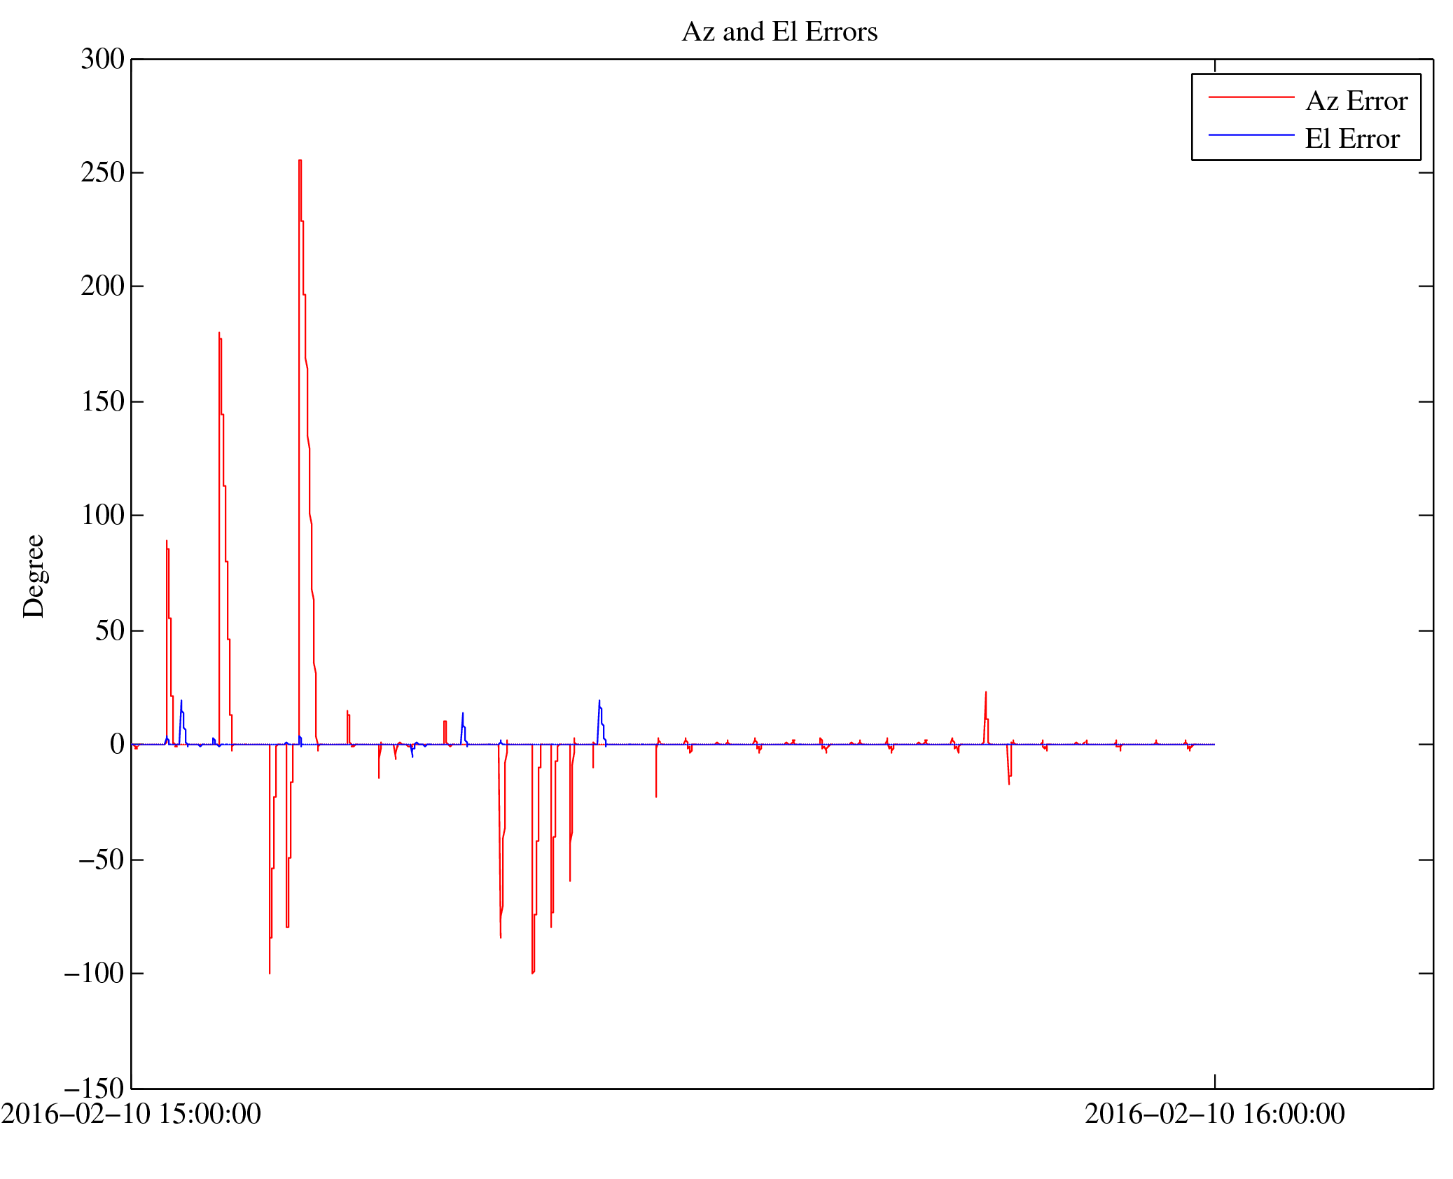Viewport: 1453px width, 1179px height.
Task: Click the 250 y-axis tick label
Action: click(102, 172)
